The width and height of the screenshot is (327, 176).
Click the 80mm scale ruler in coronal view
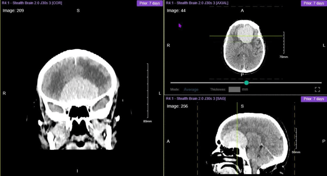(147, 91)
